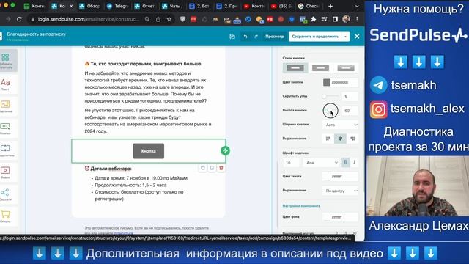Click the redo arrow in editor header
469x264 pixels.
click(256, 37)
